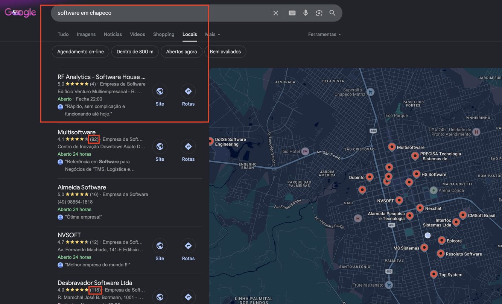Open Rotas directions icon for NVSOFT
This screenshot has width=502, height=304.
point(188,246)
